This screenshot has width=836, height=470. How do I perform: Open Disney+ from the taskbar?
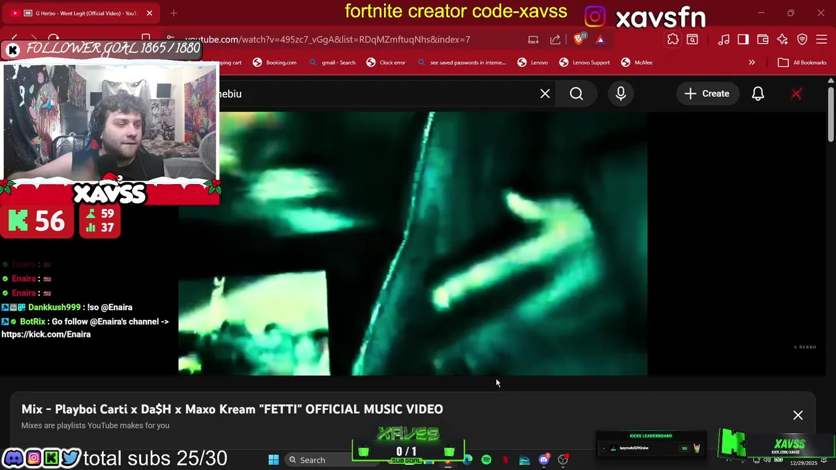click(x=524, y=460)
